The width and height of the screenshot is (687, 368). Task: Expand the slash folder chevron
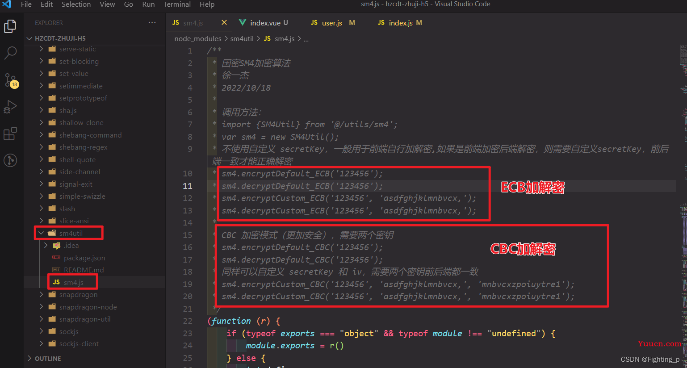click(x=41, y=209)
